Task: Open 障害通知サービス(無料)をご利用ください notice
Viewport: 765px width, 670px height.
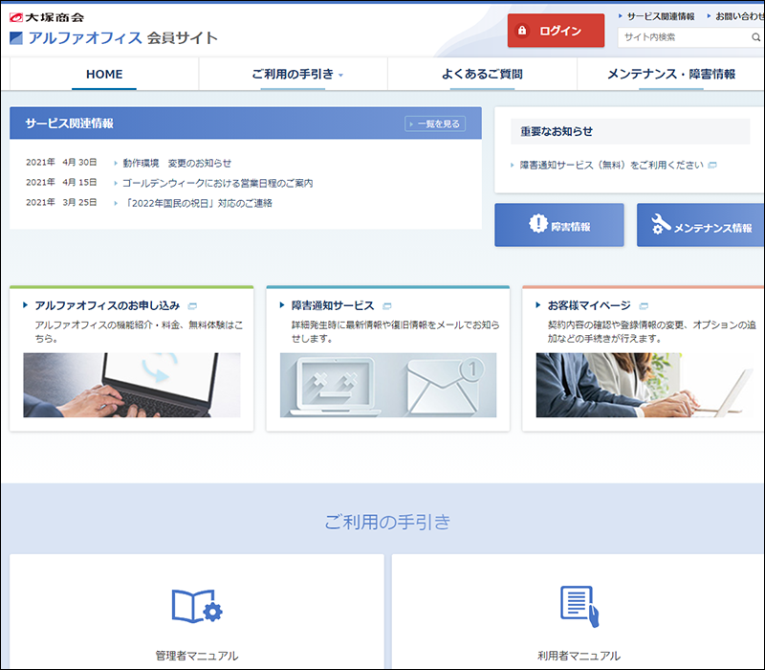Action: [x=611, y=165]
